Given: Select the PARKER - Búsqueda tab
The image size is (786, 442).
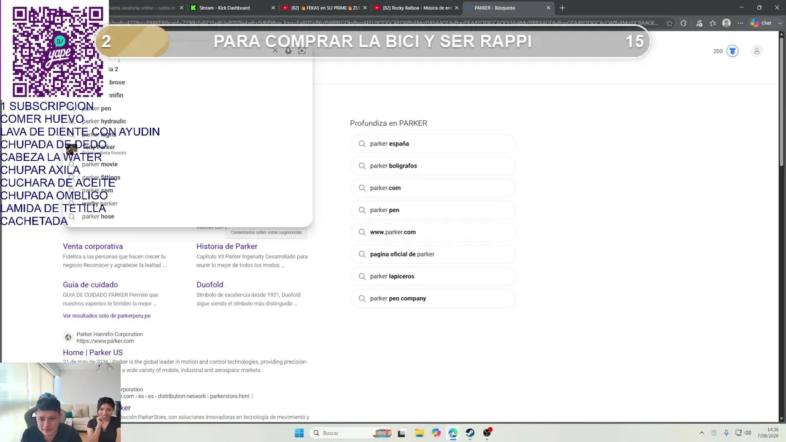Looking at the screenshot, I should point(508,8).
